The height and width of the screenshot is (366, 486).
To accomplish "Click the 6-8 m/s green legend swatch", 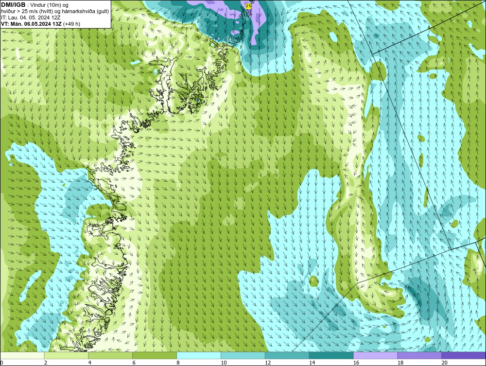I will [155, 355].
